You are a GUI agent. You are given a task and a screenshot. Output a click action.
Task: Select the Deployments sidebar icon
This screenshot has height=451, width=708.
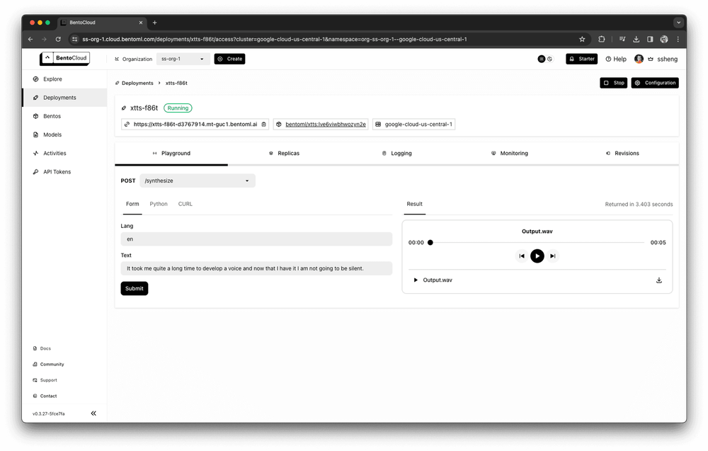(x=35, y=97)
